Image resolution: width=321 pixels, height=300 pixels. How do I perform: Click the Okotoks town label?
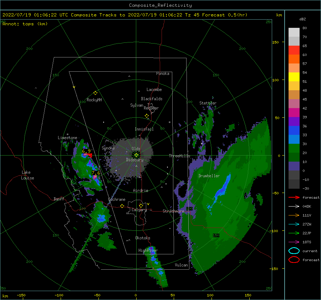point(143,238)
